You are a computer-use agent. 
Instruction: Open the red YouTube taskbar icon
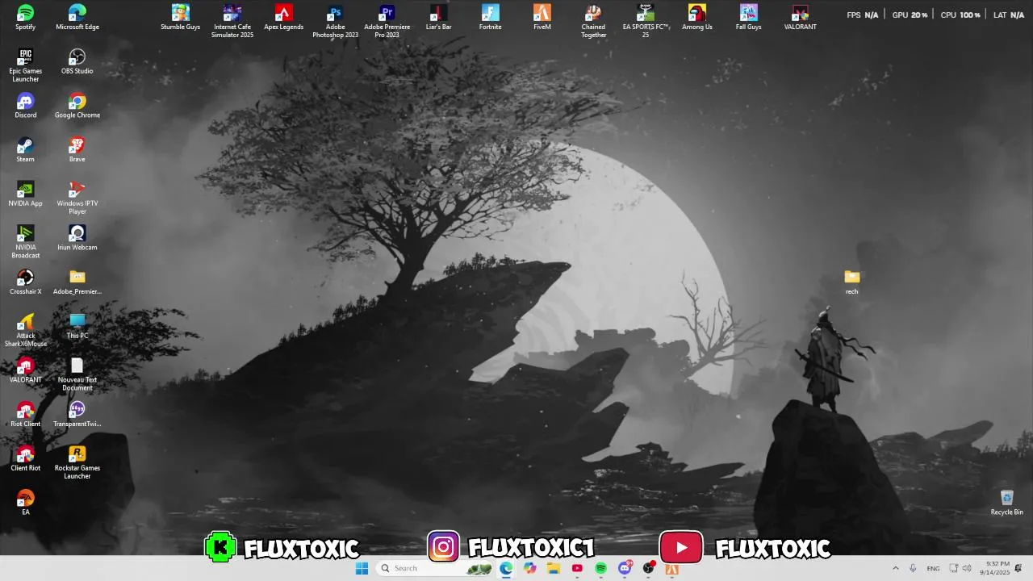click(577, 568)
